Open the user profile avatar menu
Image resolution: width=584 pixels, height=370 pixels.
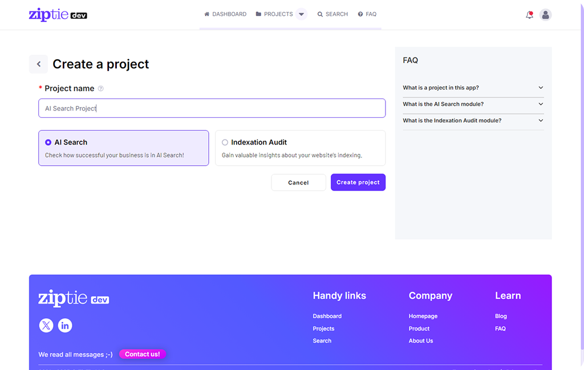tap(545, 15)
